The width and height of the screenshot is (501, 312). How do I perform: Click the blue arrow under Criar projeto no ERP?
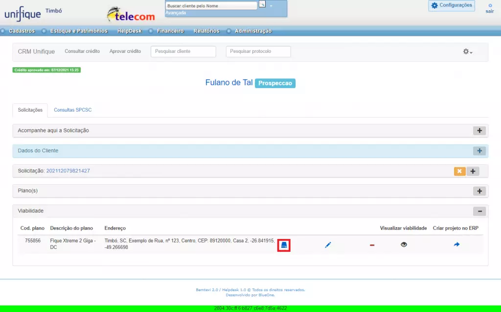pos(456,244)
